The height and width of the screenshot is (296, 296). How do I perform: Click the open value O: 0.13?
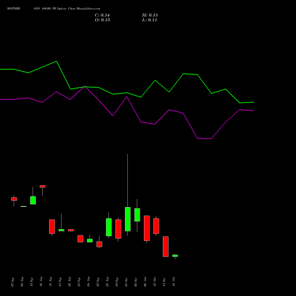click(x=102, y=20)
